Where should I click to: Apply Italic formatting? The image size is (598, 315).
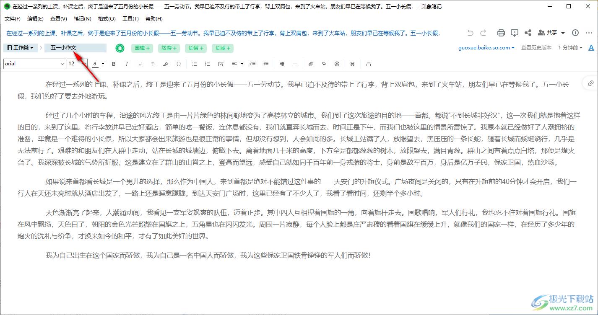pyautogui.click(x=127, y=64)
